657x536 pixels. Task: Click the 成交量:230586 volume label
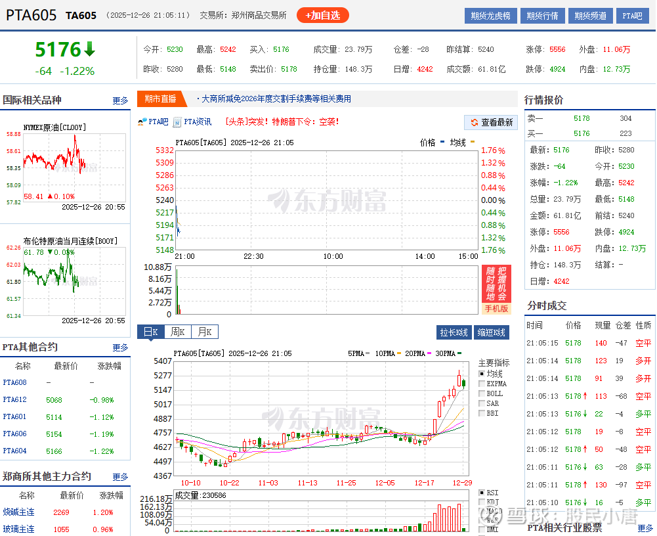pos(200,496)
